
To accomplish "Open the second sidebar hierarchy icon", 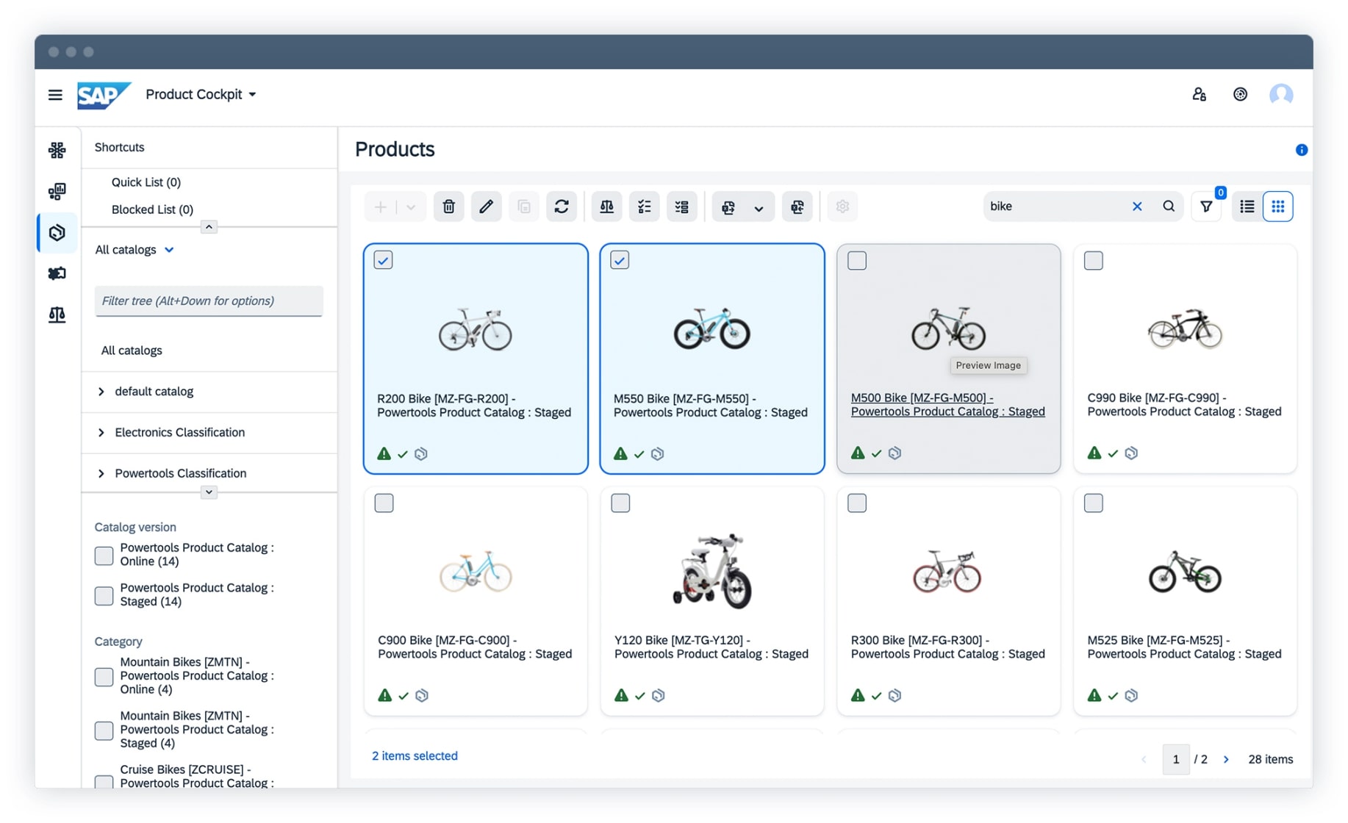I will coord(57,192).
